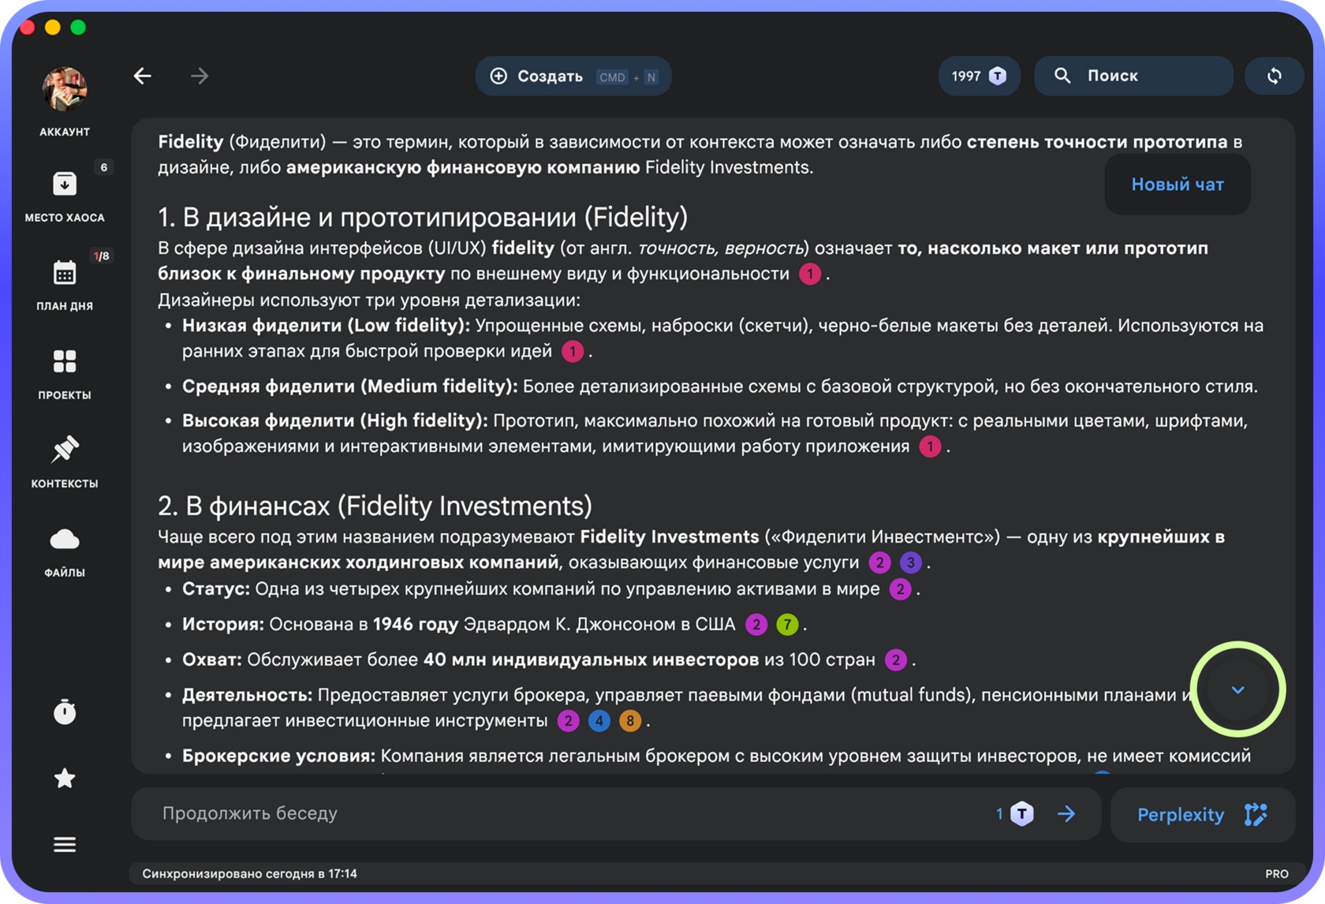Open Место хаоса inbox in sidebar

point(65,196)
